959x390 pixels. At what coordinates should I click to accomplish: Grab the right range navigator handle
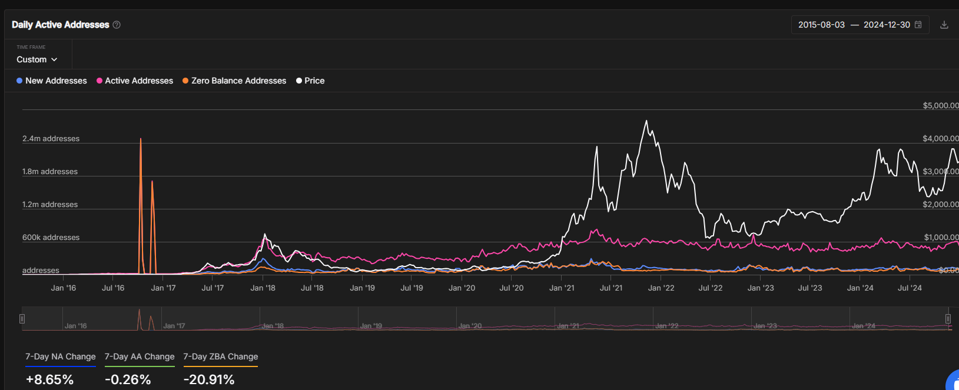(x=948, y=319)
